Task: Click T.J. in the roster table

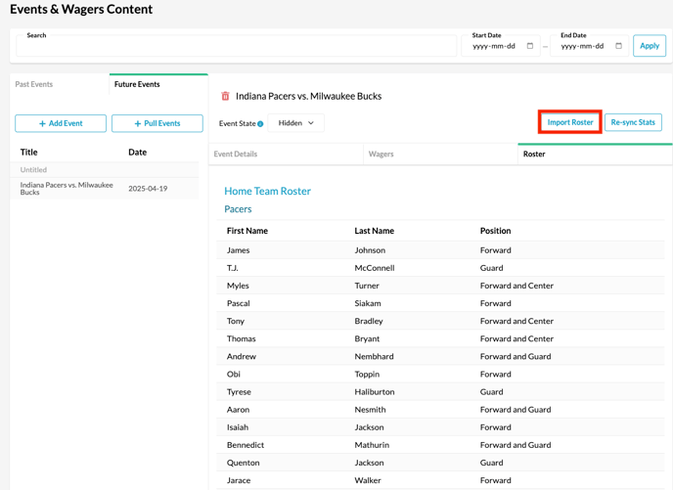Action: [x=233, y=268]
